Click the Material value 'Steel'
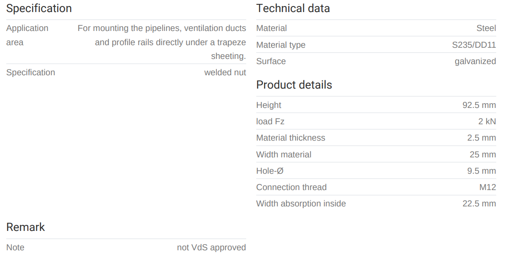The image size is (509, 255). (x=486, y=28)
